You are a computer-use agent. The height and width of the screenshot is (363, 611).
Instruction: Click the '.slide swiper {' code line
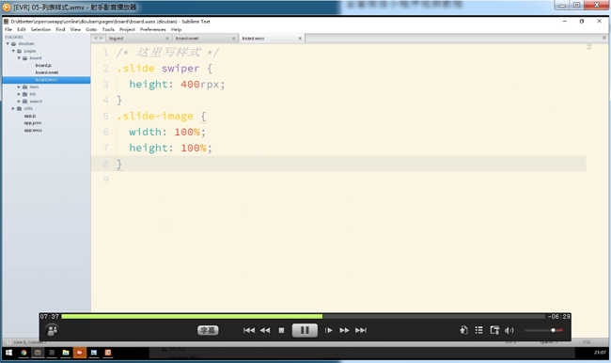[x=164, y=69]
